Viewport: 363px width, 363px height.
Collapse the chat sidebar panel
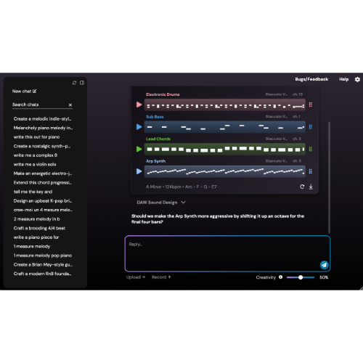[82, 83]
